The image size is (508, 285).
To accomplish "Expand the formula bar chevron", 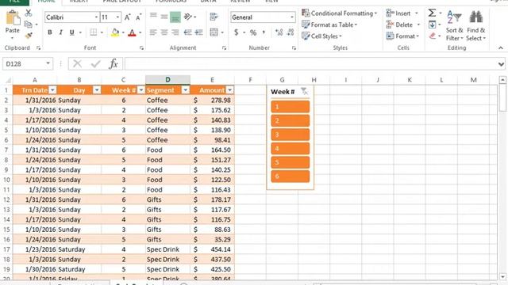I will pyautogui.click(x=501, y=64).
